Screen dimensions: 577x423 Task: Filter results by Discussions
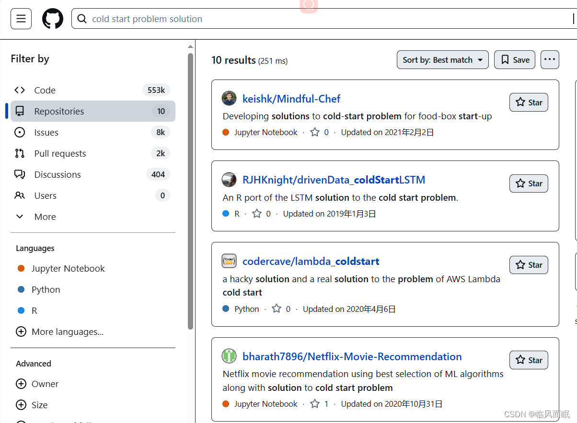[93, 174]
